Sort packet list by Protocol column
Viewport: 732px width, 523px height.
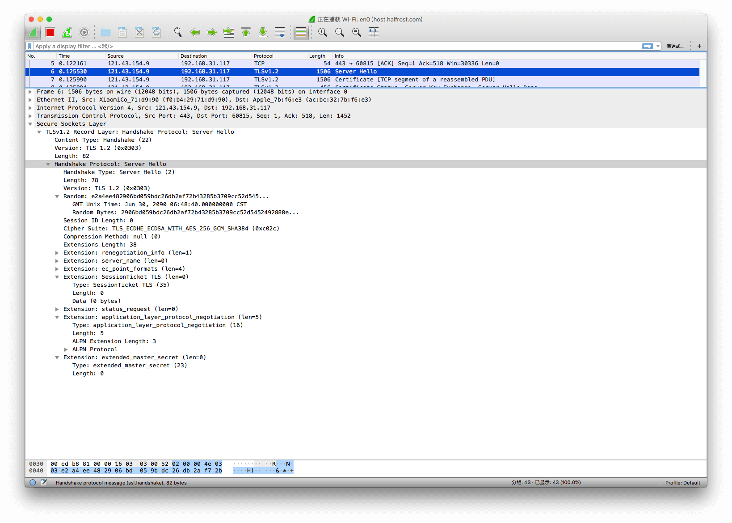tap(279, 56)
